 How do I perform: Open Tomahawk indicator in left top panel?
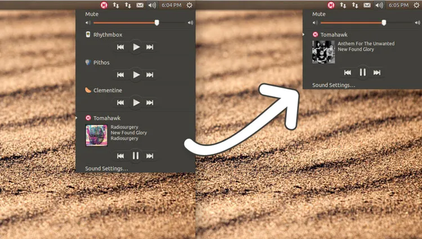tap(104, 5)
